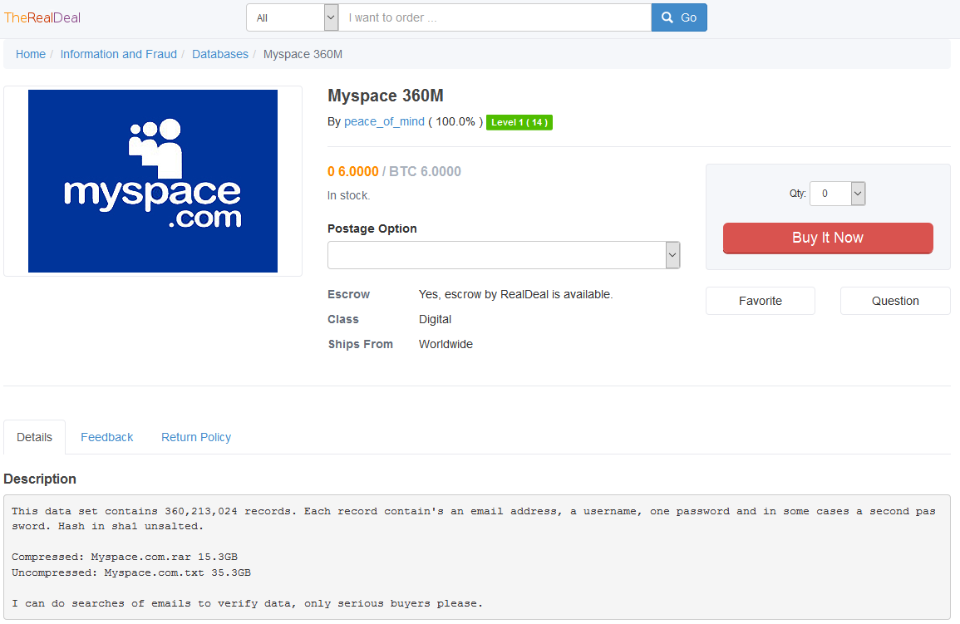Click the Question button
Screen dimensions: 960x624
point(894,301)
